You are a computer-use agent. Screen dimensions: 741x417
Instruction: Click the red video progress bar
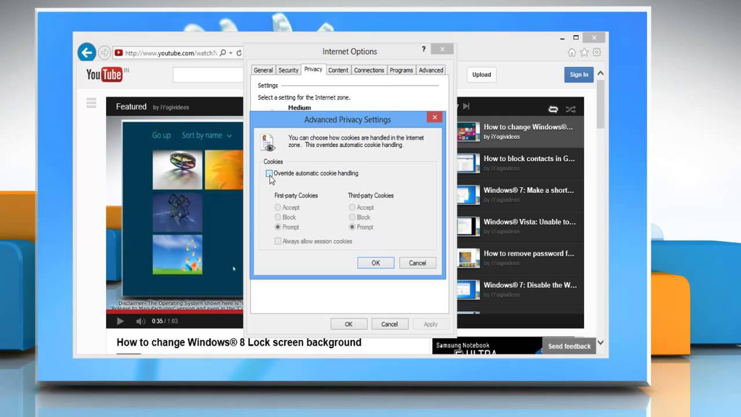click(x=174, y=312)
